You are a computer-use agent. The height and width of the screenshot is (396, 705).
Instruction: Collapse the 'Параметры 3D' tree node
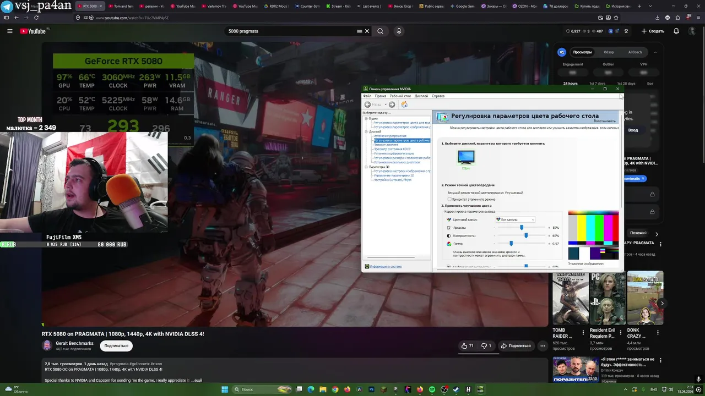(366, 167)
